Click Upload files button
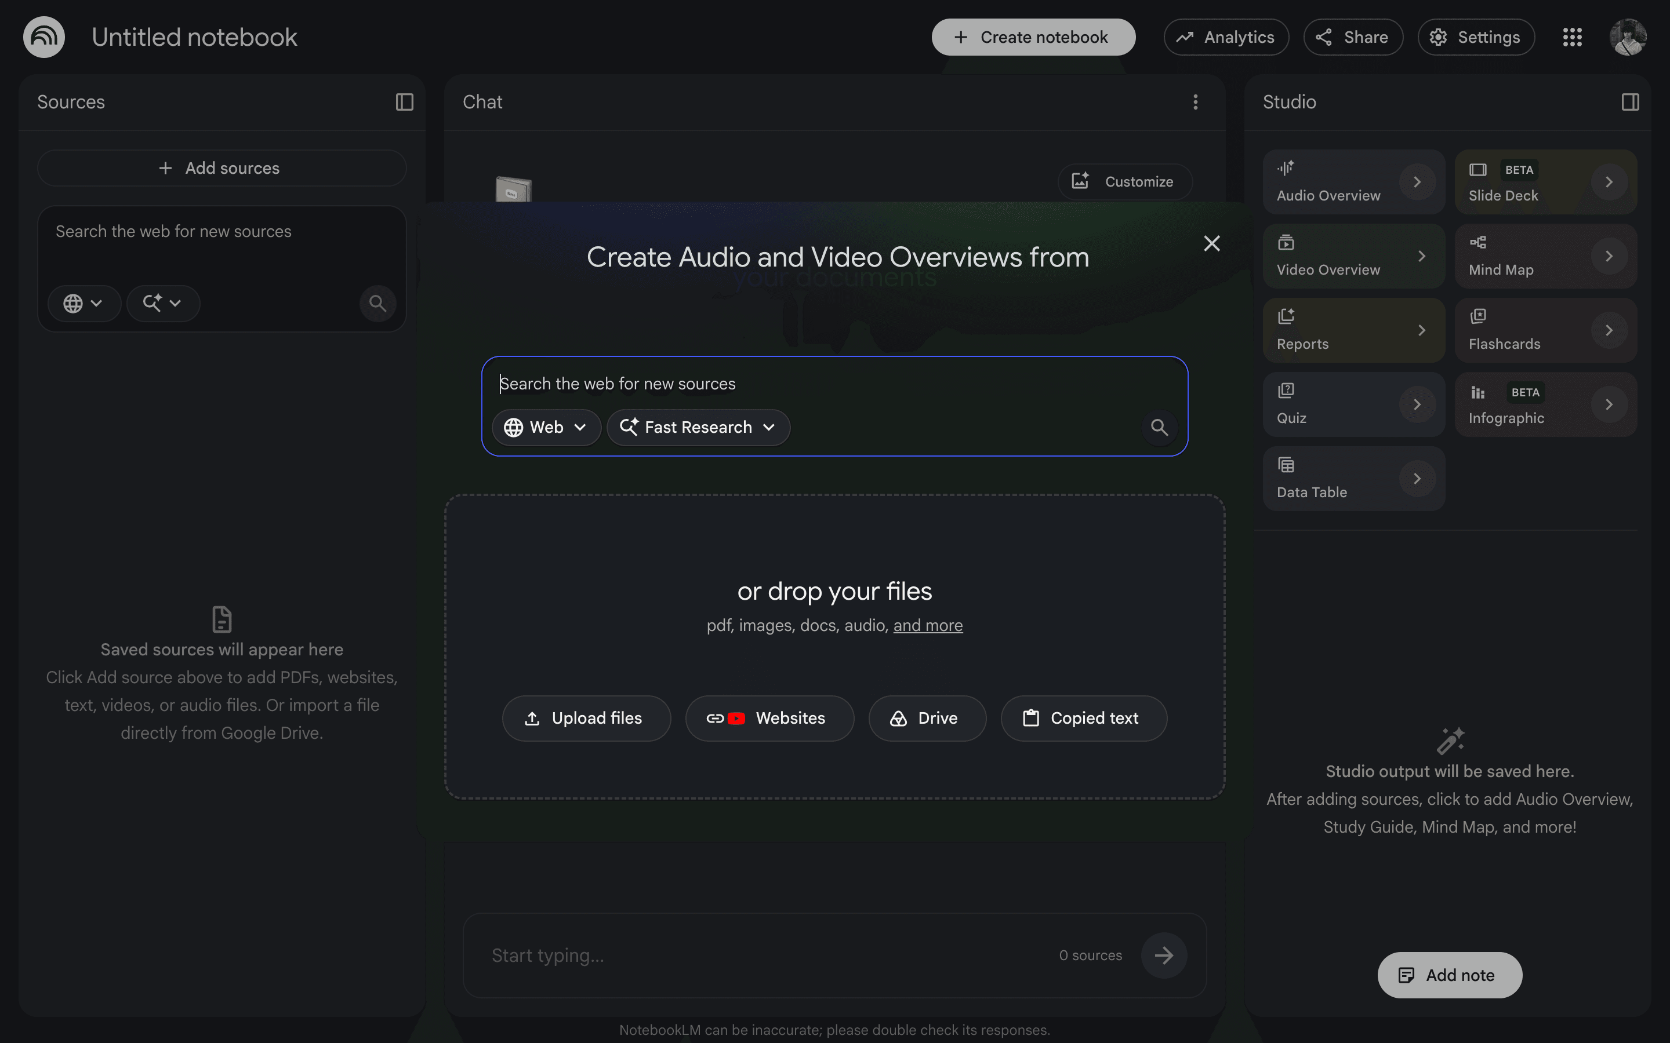 click(x=586, y=718)
